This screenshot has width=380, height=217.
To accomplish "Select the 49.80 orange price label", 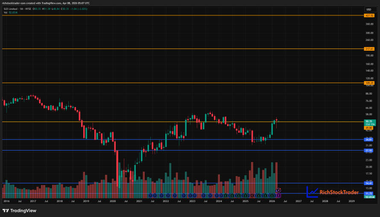I will tap(368, 128).
